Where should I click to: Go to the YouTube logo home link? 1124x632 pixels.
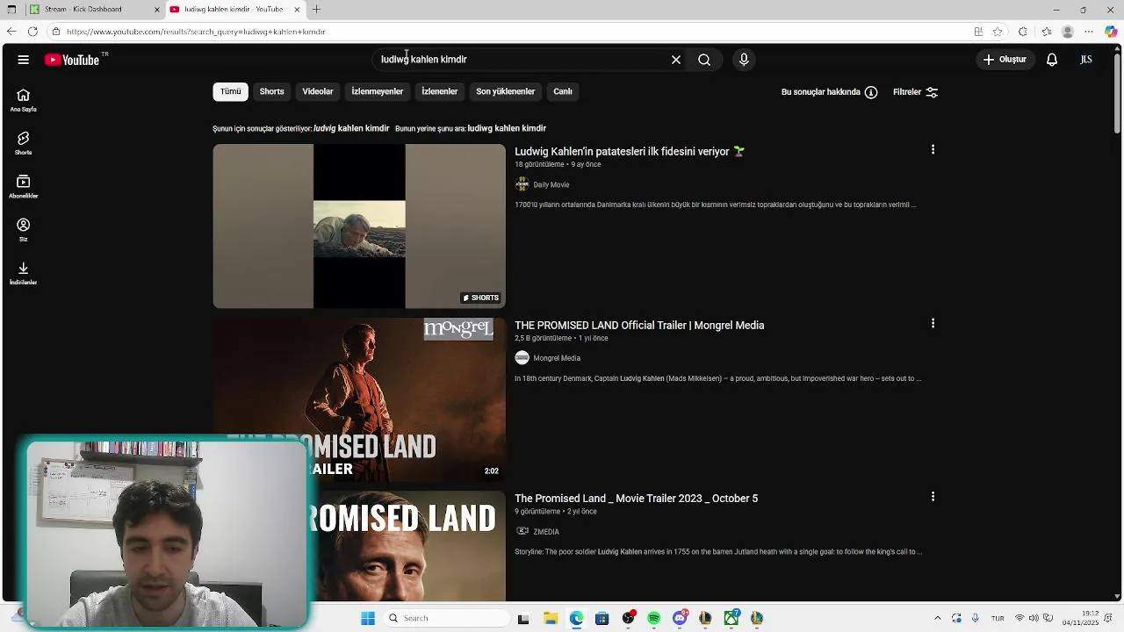pos(72,60)
